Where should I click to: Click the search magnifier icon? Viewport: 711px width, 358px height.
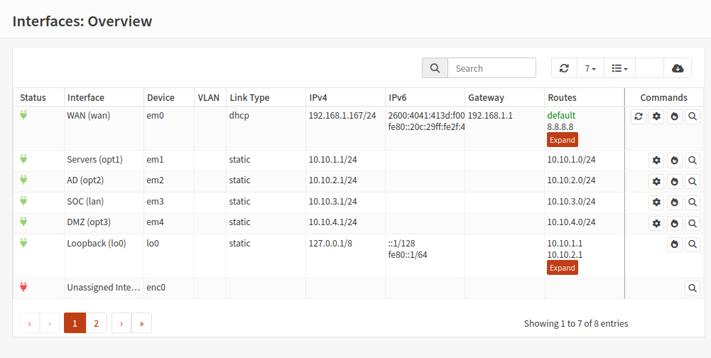(435, 68)
